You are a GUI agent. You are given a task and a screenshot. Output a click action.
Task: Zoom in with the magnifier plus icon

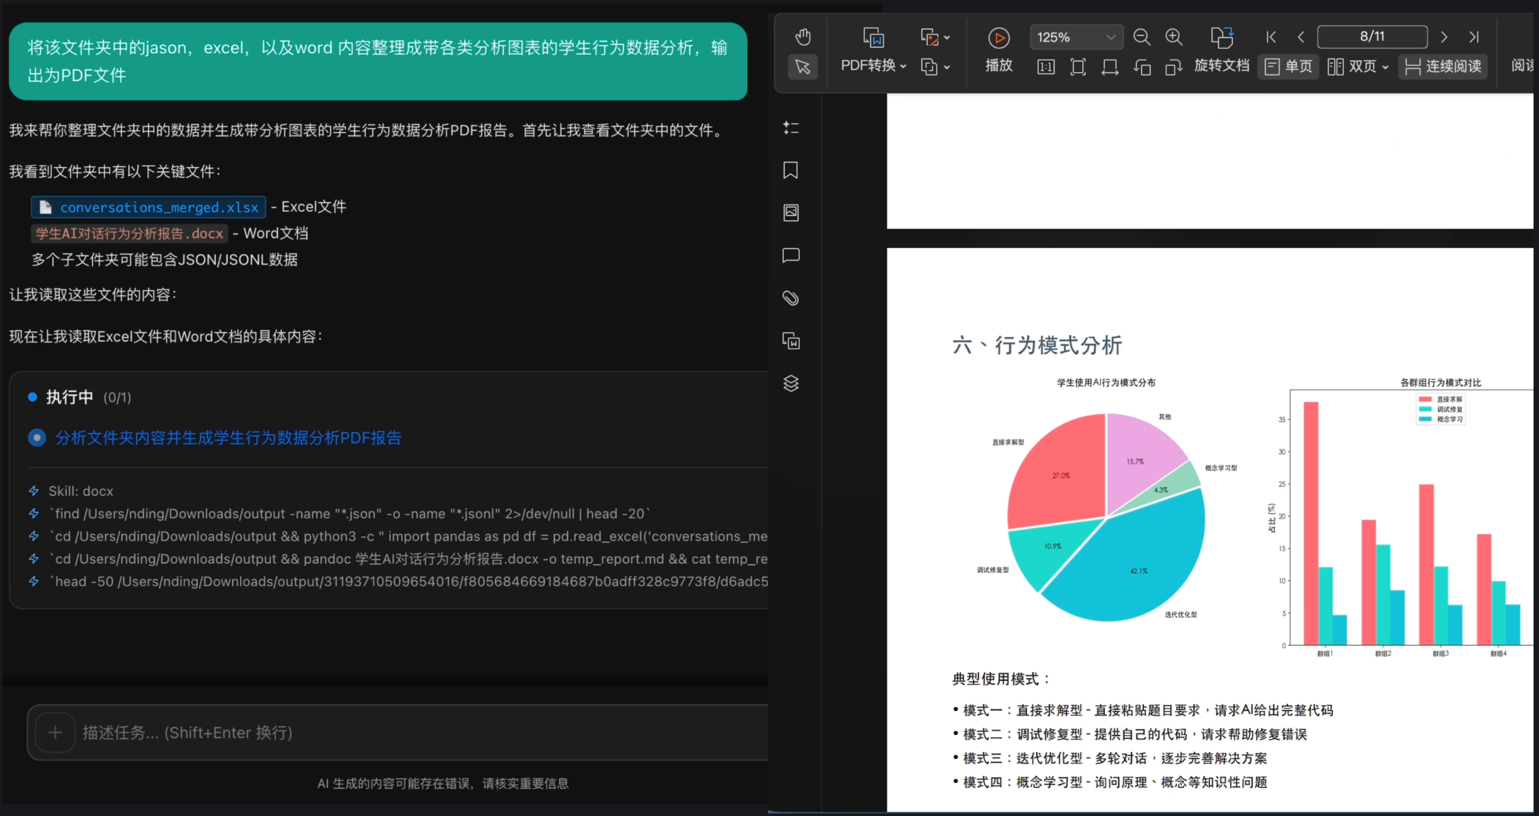[x=1173, y=37]
